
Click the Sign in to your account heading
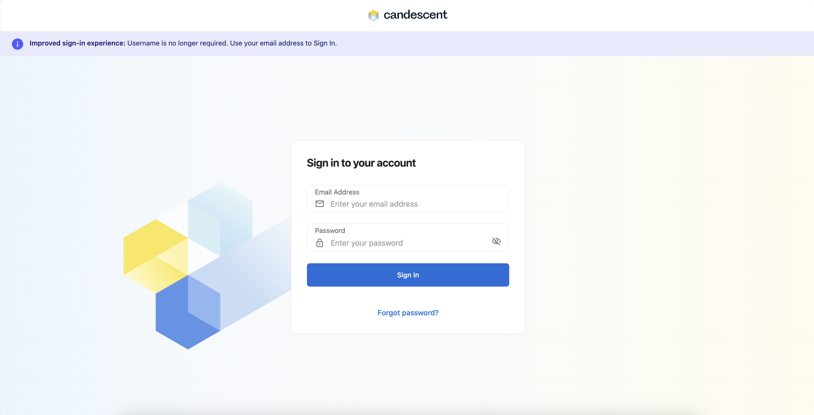pyautogui.click(x=361, y=163)
